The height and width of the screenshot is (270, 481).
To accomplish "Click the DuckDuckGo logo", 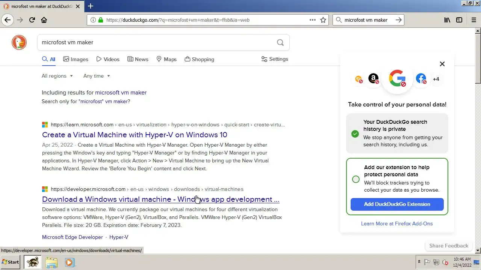I will pyautogui.click(x=19, y=42).
